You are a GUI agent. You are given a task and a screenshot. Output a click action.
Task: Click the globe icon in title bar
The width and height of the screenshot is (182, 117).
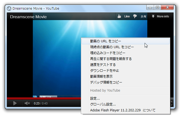click(9, 9)
